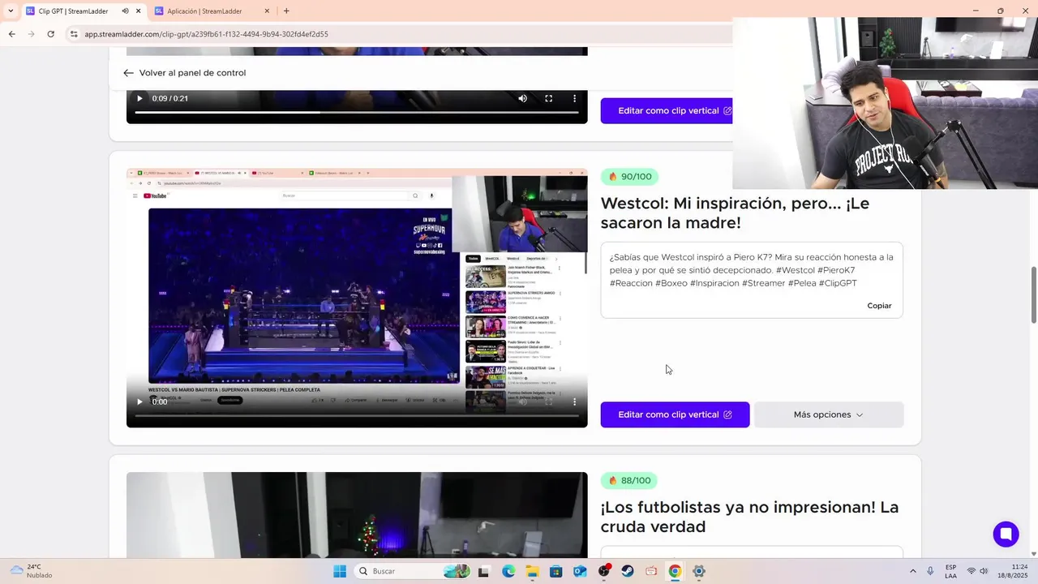Open the Settings gear in the taskbar
Image resolution: width=1038 pixels, height=584 pixels.
click(x=699, y=571)
